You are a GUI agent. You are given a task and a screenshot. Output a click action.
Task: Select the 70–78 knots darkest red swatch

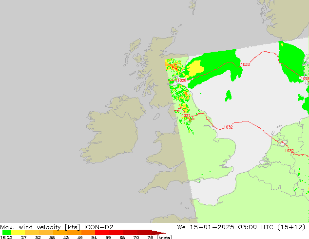pyautogui.click(x=144, y=233)
